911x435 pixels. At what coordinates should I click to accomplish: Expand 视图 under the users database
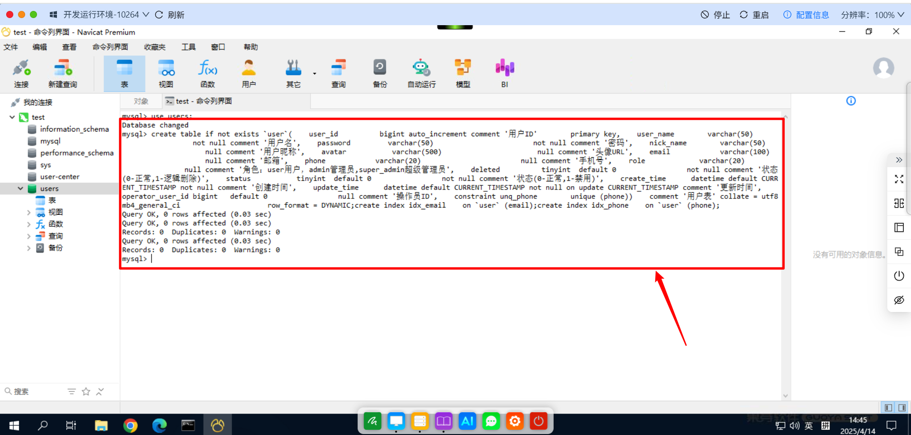pos(28,212)
